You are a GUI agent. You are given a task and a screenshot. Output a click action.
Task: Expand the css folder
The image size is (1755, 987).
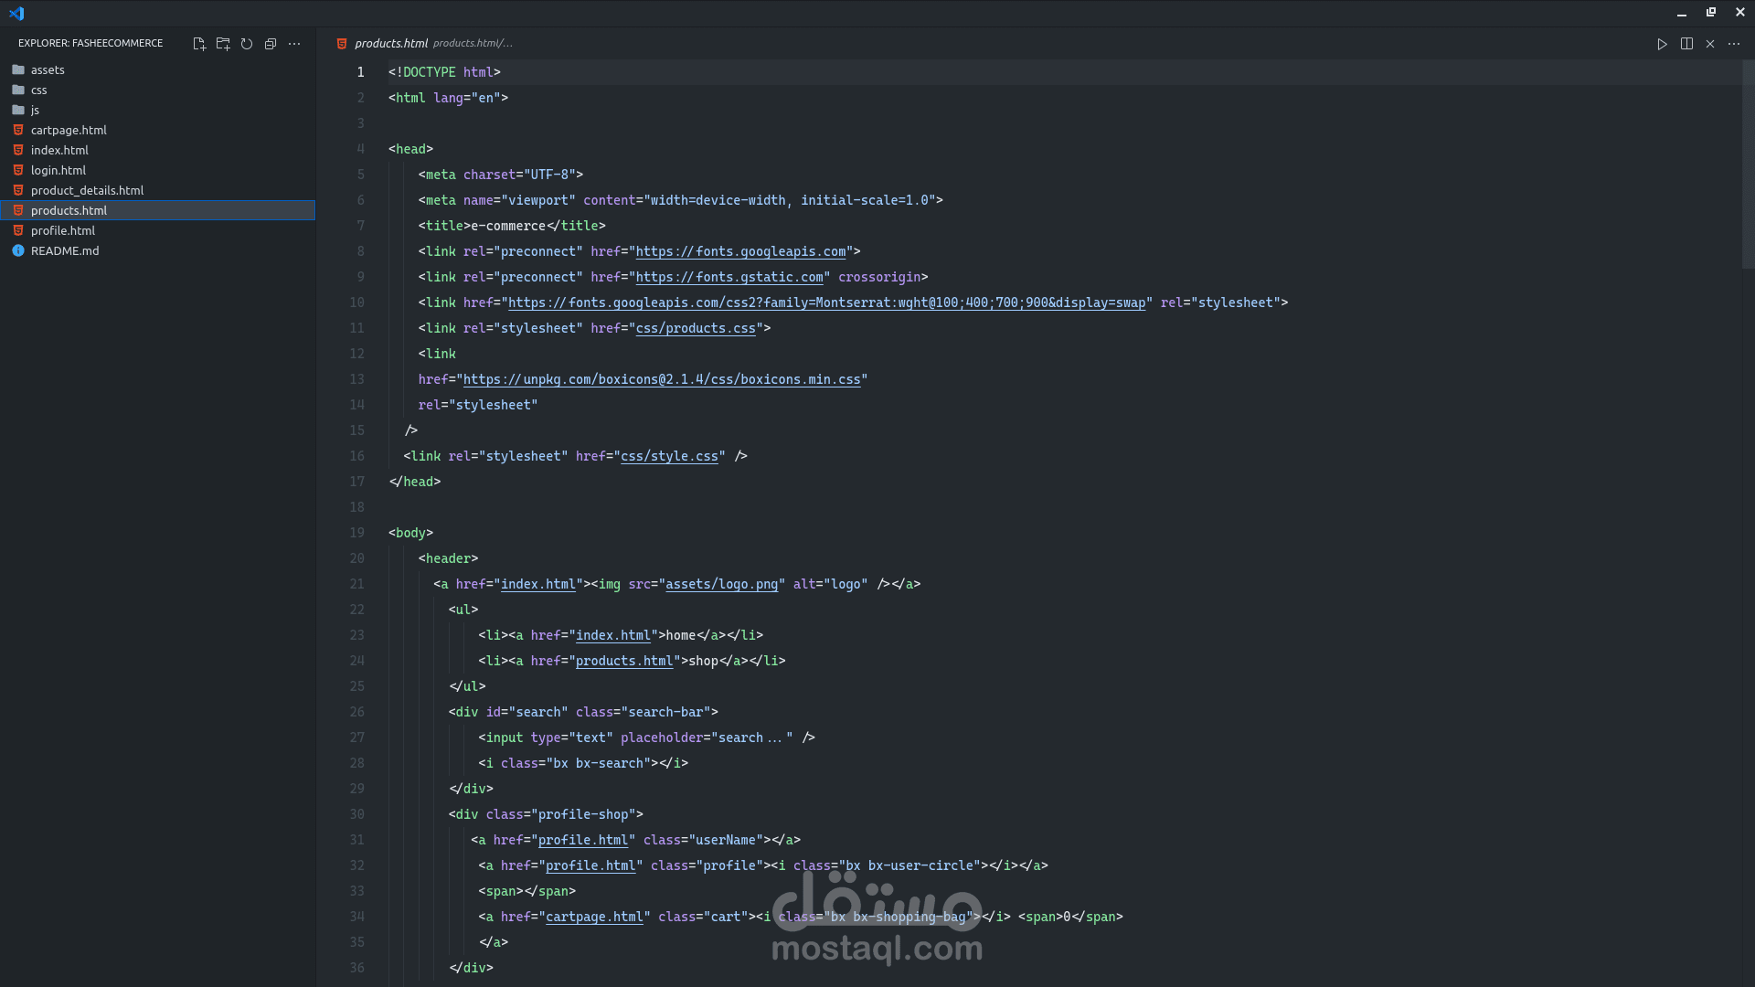coord(157,90)
